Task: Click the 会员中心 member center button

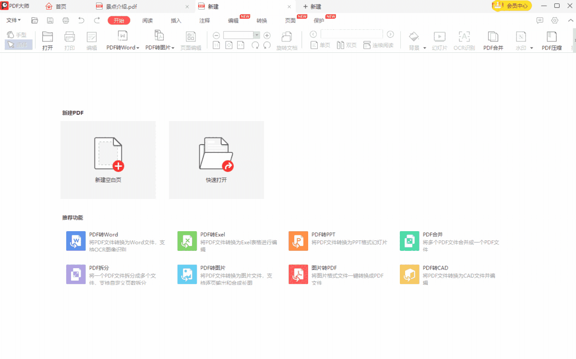Action: tap(512, 6)
